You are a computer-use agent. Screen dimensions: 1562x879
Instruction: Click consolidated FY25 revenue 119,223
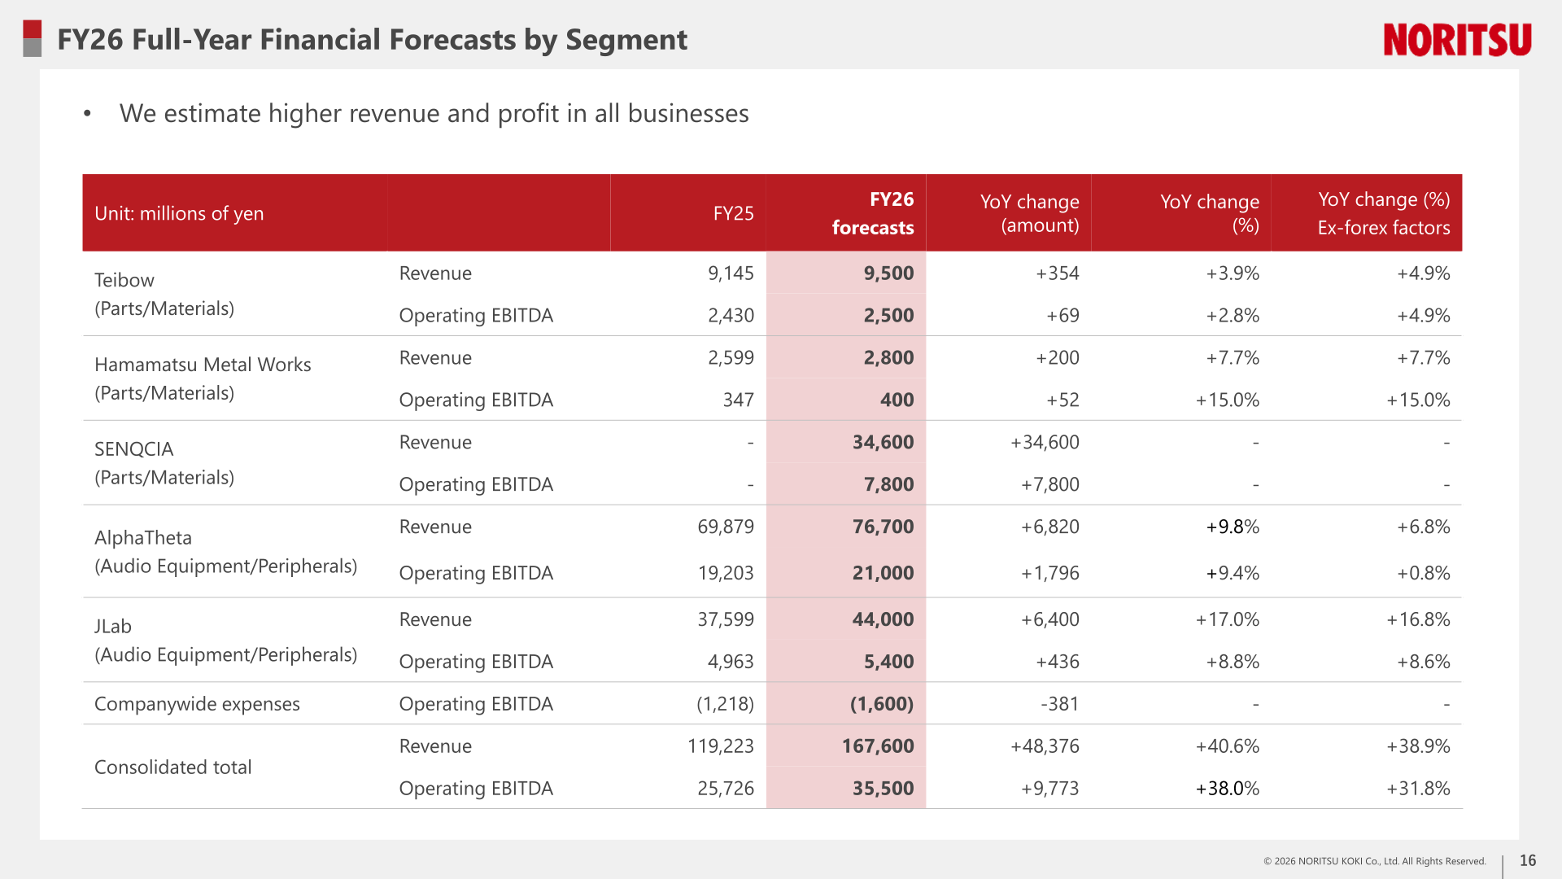[x=720, y=747]
